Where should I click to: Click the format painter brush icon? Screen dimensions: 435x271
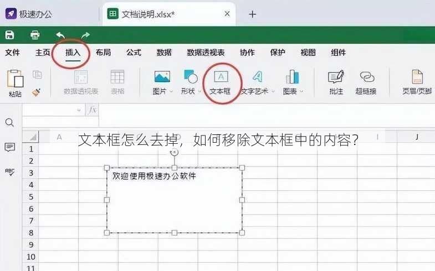pos(37,92)
